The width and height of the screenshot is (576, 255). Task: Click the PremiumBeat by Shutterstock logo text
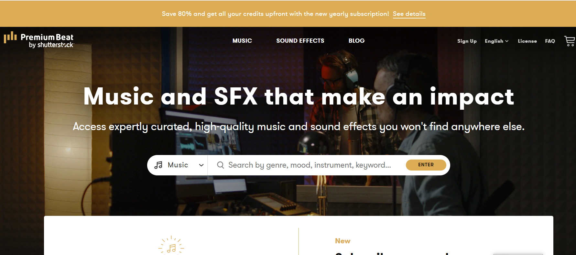pos(47,41)
